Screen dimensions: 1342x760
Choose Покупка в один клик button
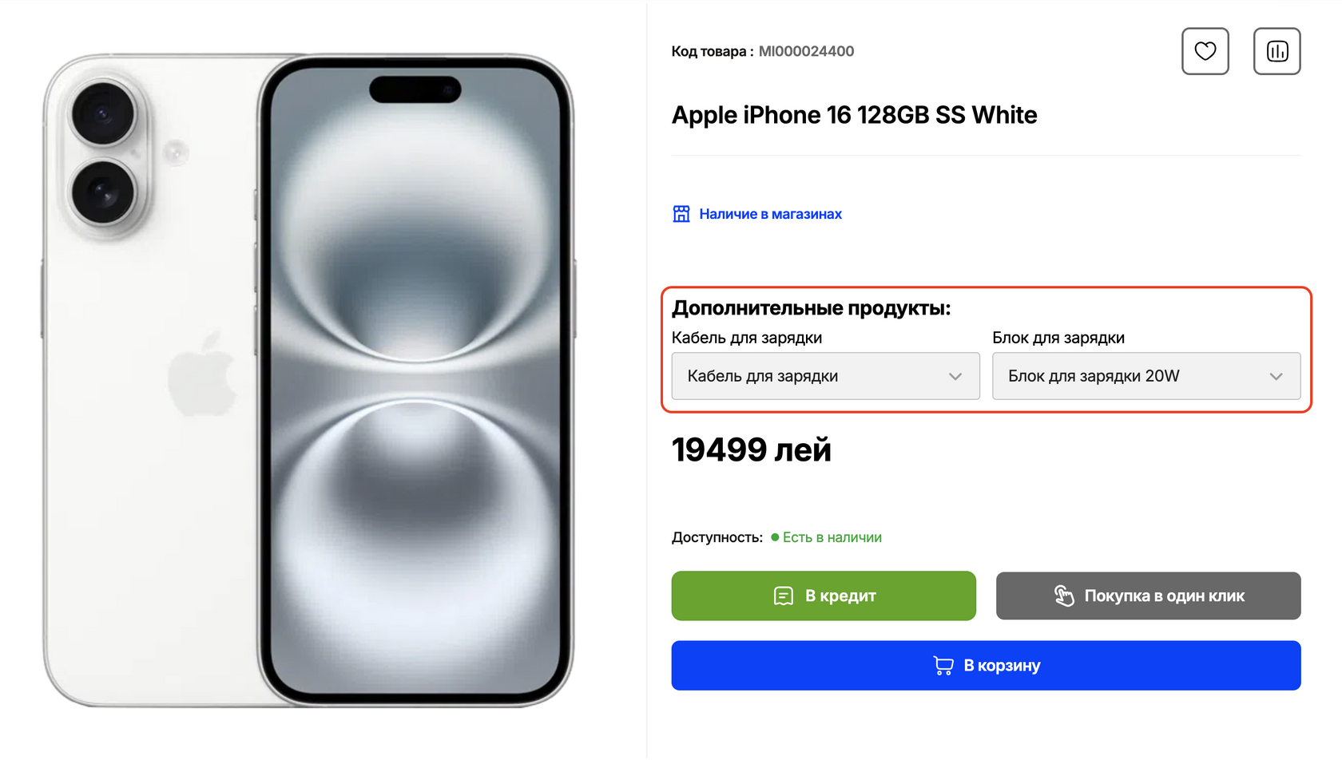click(x=1148, y=596)
